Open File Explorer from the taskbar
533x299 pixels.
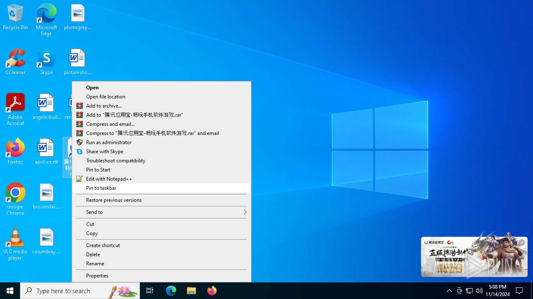coord(192,291)
